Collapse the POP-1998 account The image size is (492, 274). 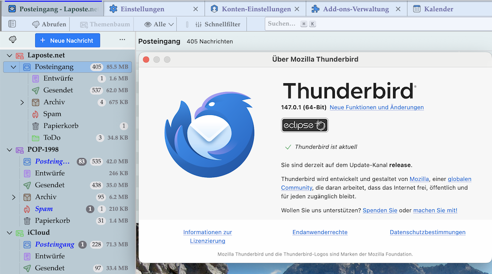click(9, 150)
